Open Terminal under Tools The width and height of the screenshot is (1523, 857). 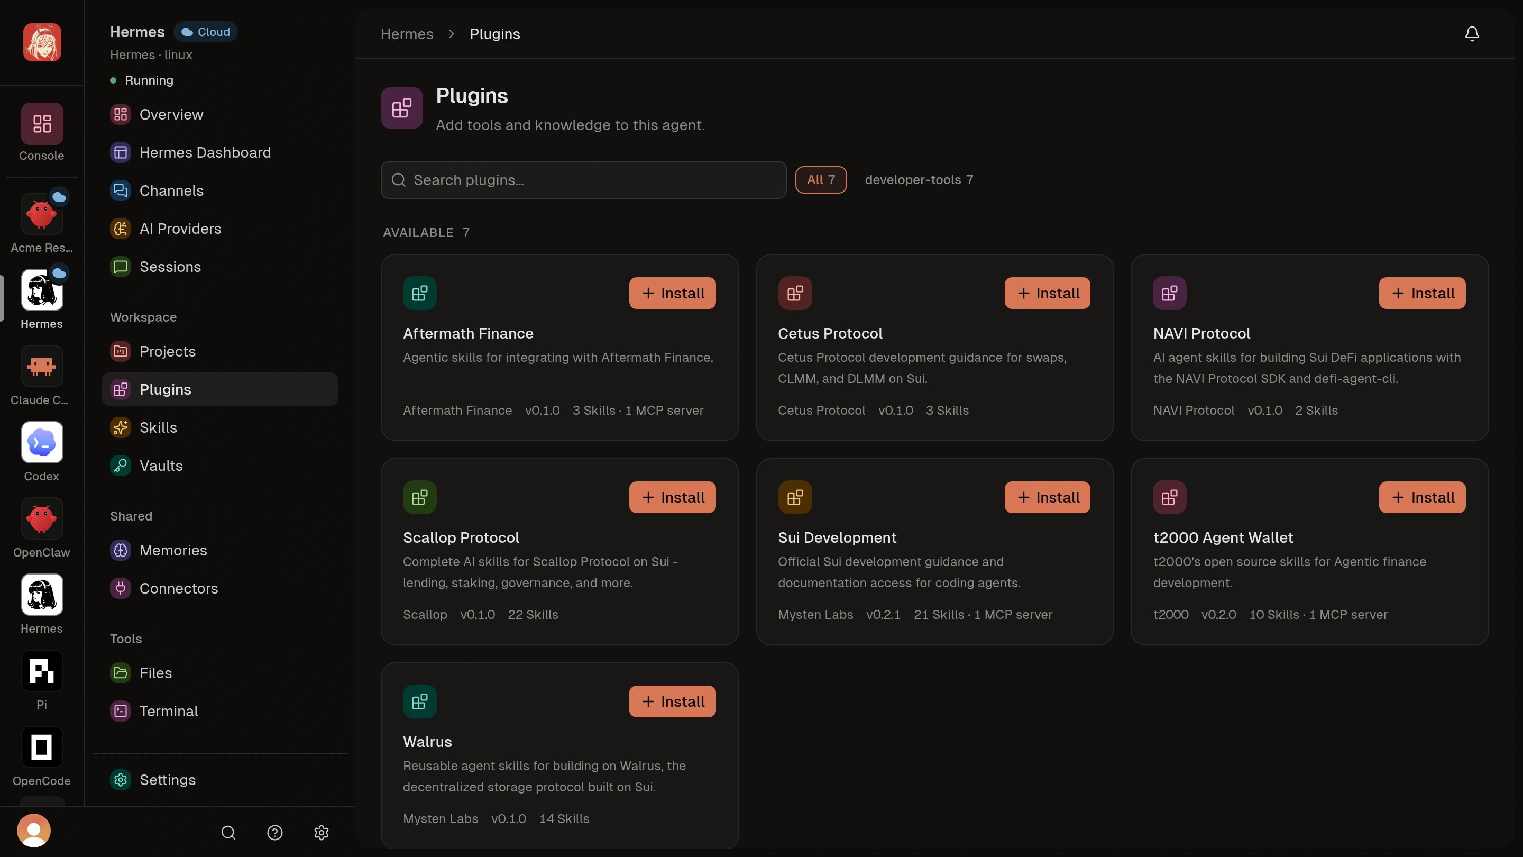click(220, 711)
